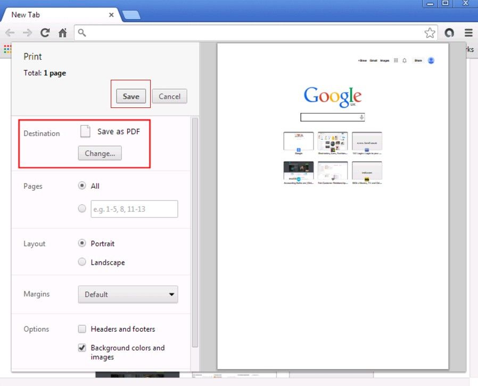Click the 'Total: 1 page' text
Image resolution: width=478 pixels, height=386 pixels.
tap(45, 73)
